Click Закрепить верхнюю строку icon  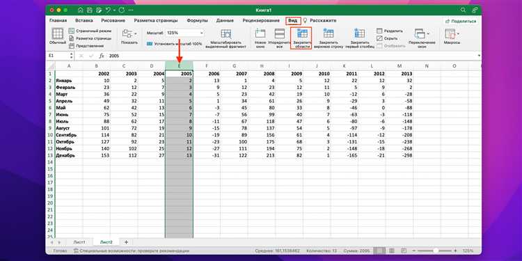click(329, 33)
